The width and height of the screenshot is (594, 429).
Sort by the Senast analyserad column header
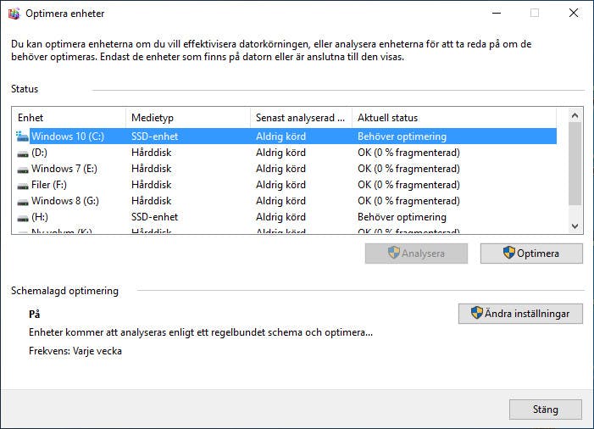click(301, 118)
